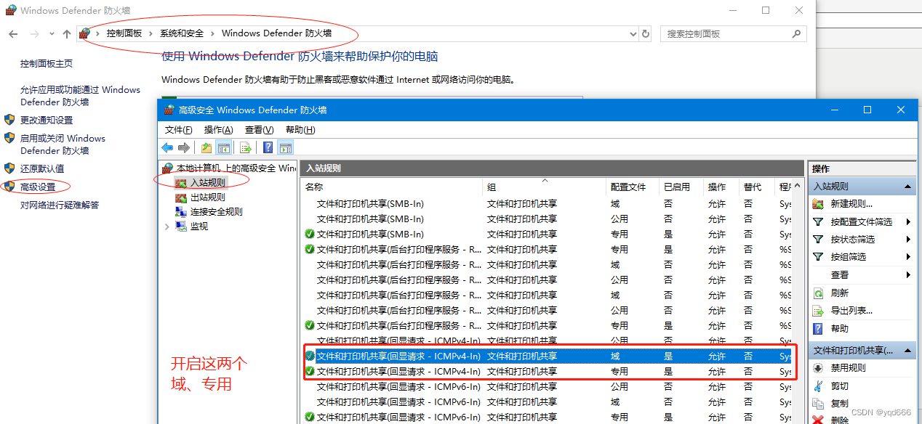922x424 pixels.
Task: Click the Forward arrow in the firewall toolbar
Action: [x=183, y=147]
